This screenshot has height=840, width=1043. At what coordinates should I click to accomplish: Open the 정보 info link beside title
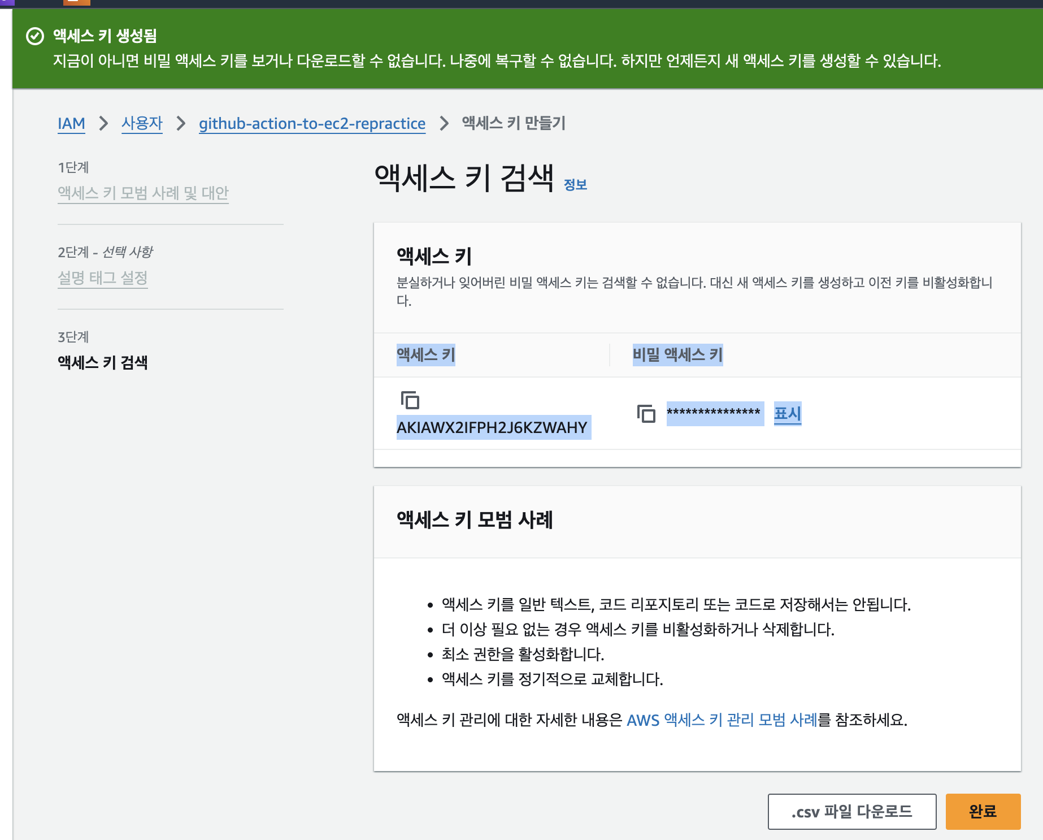click(x=576, y=184)
